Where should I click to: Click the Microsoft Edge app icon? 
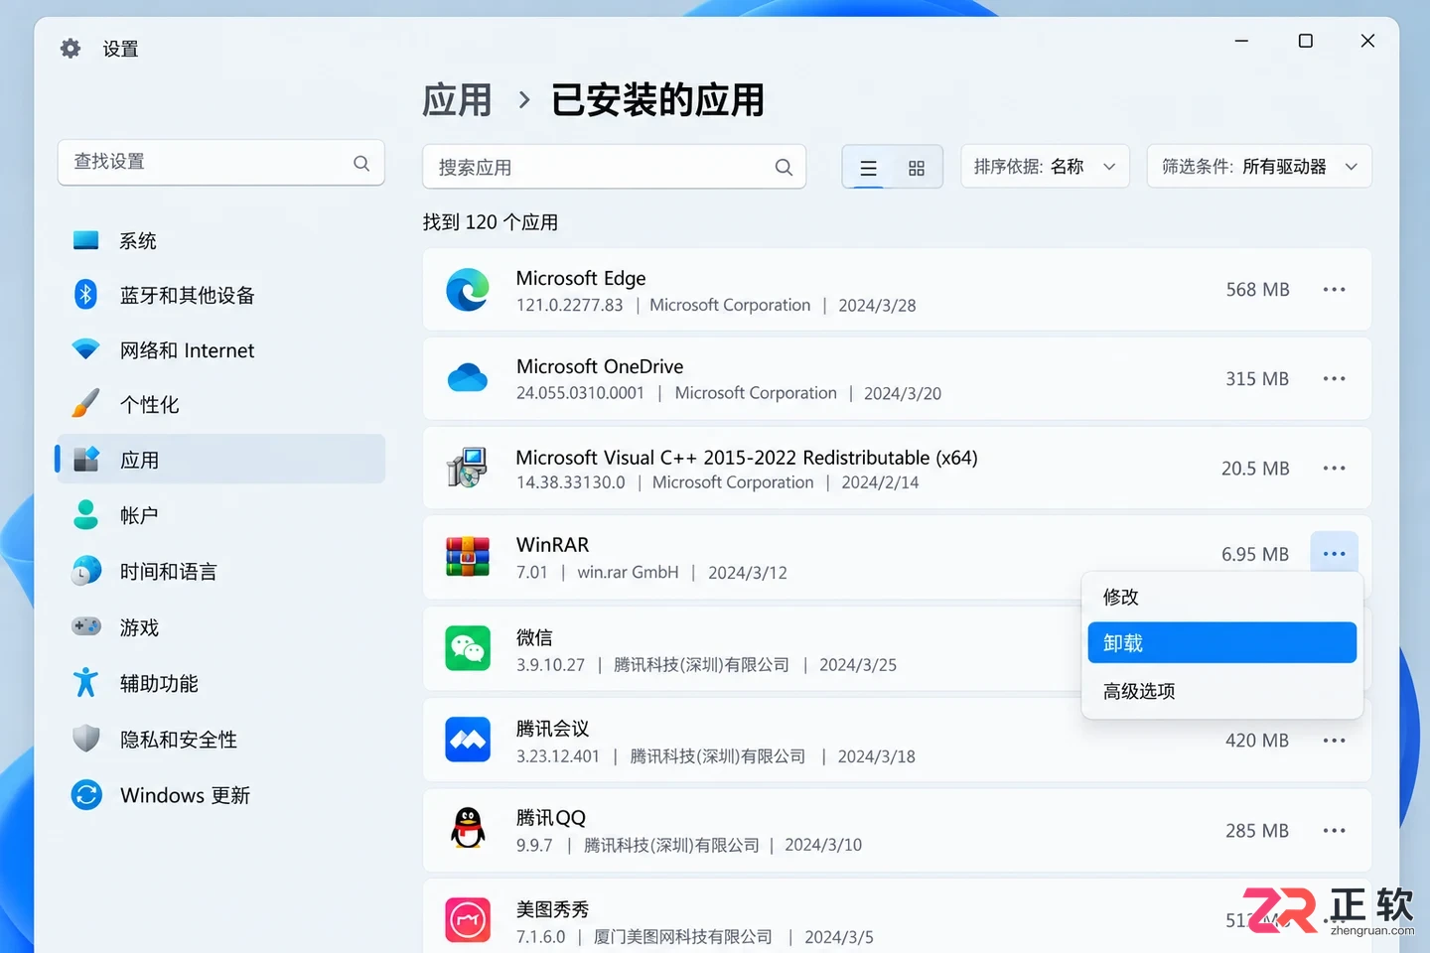[x=468, y=290]
